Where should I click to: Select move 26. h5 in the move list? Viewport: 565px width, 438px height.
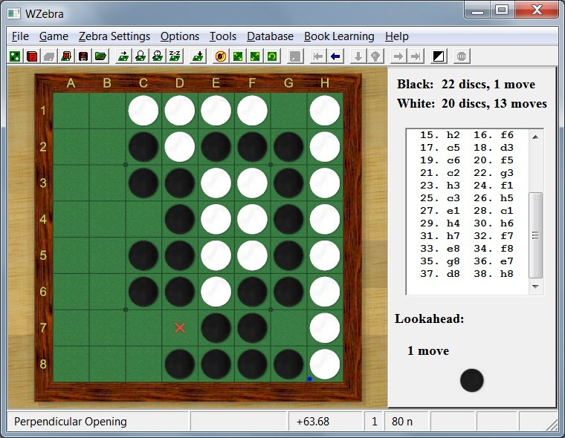click(494, 198)
